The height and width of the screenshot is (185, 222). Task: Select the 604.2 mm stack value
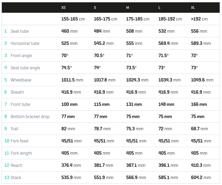201,177
